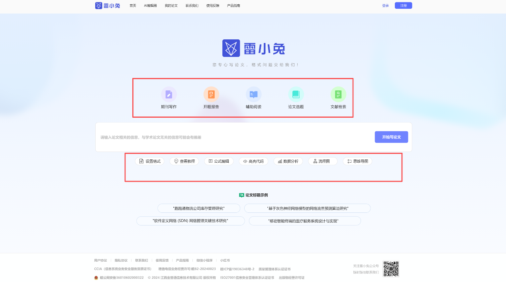The width and height of the screenshot is (506, 282).
Task: Open 使用反馈 link in the footer
Action: click(x=162, y=260)
